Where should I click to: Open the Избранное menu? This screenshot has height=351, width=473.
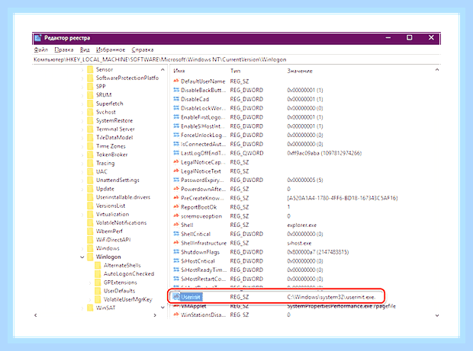111,49
